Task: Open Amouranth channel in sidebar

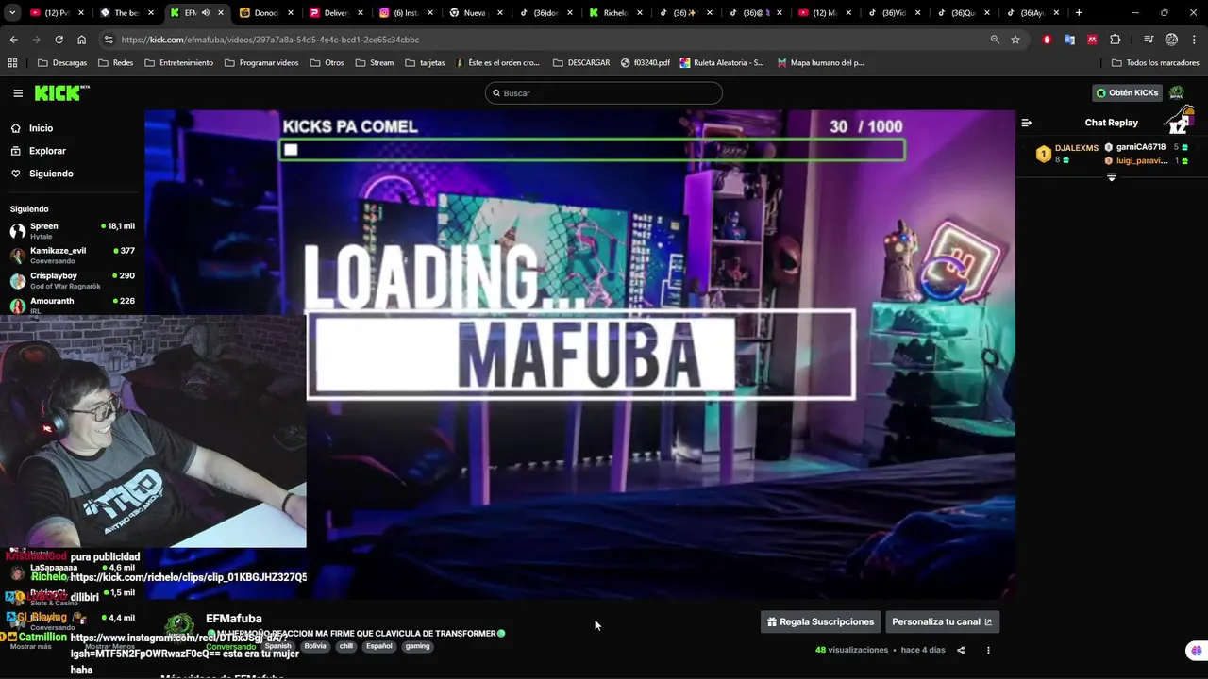Action: pos(72,305)
